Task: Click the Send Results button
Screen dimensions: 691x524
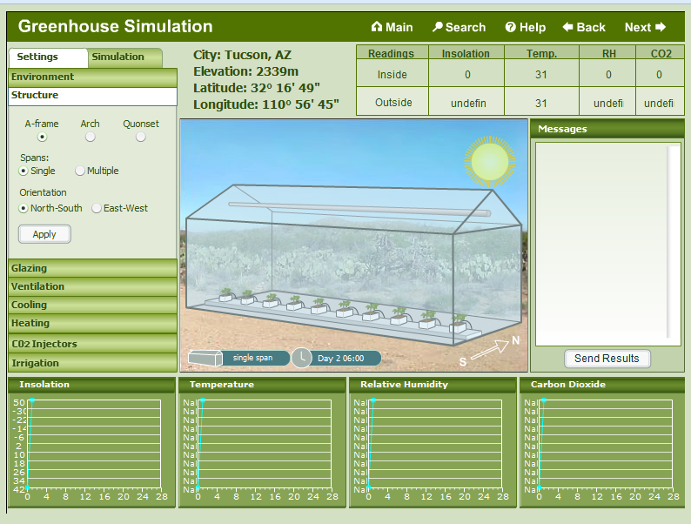Action: click(x=607, y=359)
